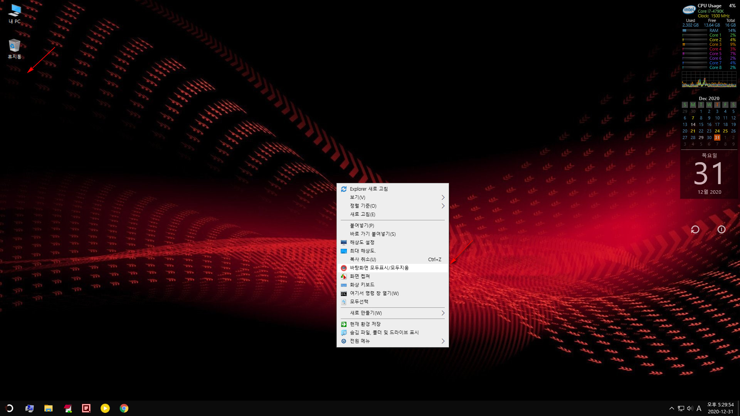Open File Explorer from the taskbar
This screenshot has height=416, width=740.
[x=48, y=408]
